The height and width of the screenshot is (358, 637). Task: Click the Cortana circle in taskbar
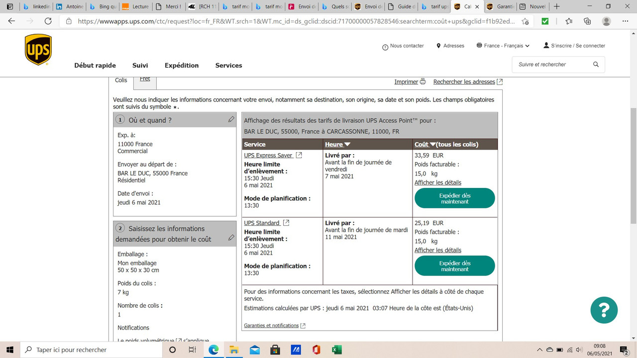tap(173, 350)
